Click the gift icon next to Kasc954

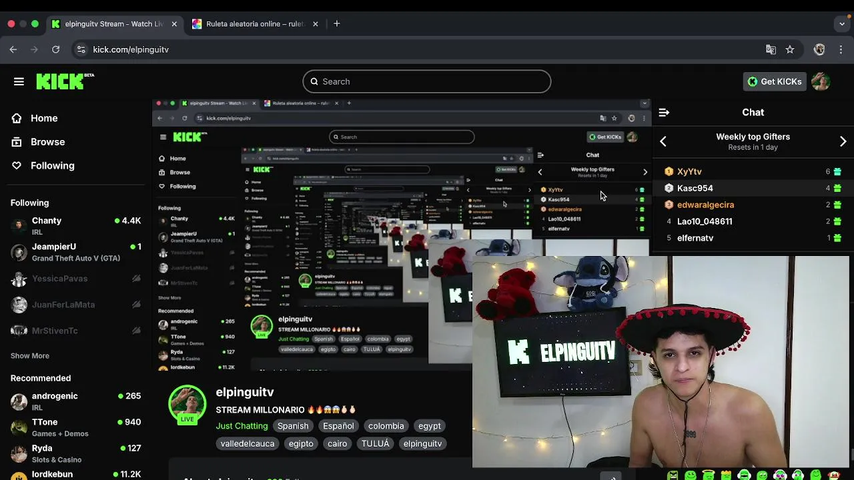(x=837, y=189)
